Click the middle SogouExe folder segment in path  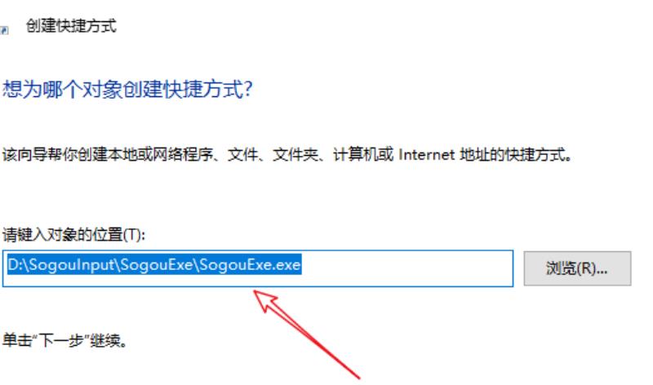(157, 265)
